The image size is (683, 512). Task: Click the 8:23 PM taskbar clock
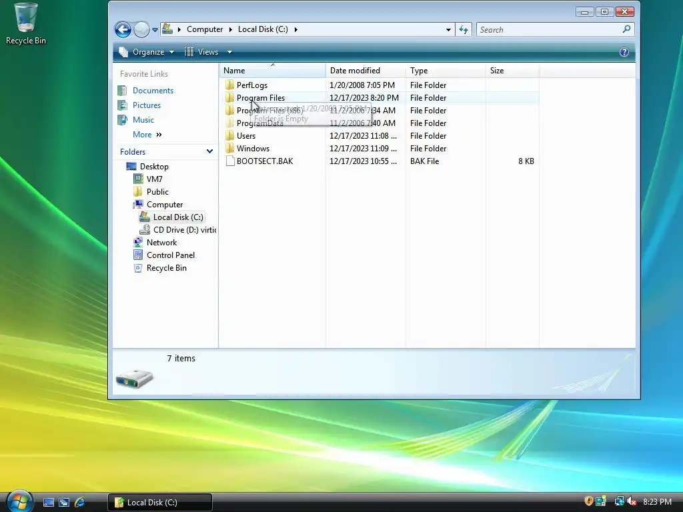pyautogui.click(x=657, y=502)
